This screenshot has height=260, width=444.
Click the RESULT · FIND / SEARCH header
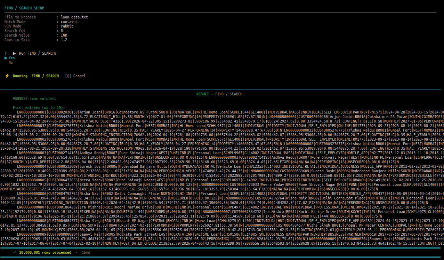click(x=219, y=94)
